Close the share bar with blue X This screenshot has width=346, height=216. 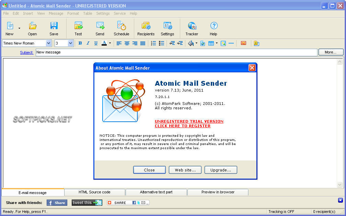click(x=341, y=200)
